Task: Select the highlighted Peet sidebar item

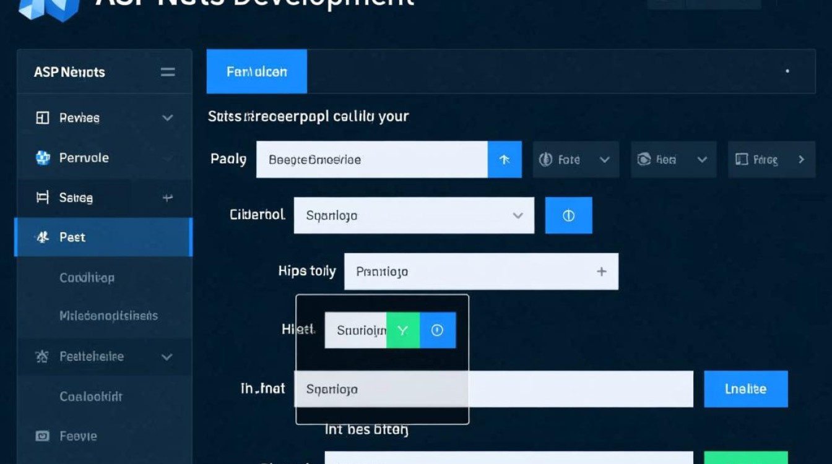Action: (103, 237)
